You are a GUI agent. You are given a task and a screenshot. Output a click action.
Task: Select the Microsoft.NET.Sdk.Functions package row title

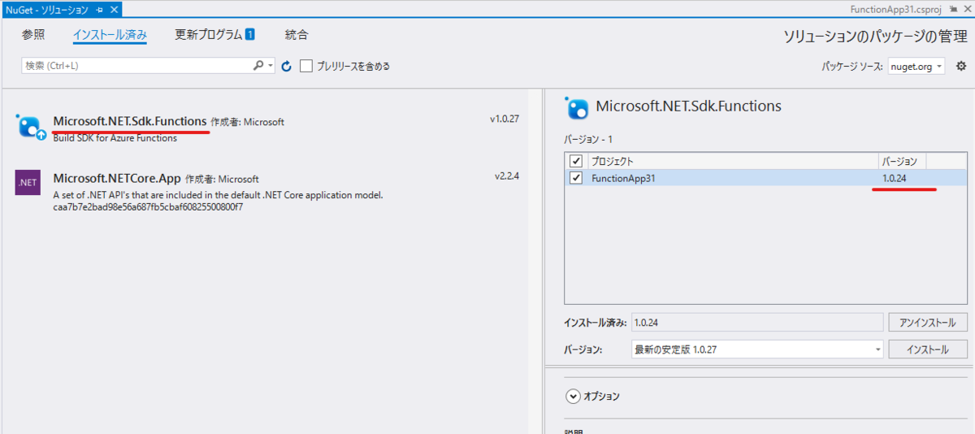click(130, 121)
